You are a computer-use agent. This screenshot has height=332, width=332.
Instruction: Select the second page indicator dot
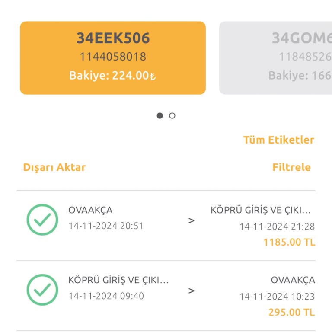tap(172, 116)
